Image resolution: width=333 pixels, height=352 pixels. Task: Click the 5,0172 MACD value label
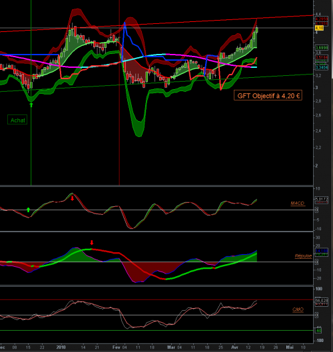[x=322, y=199]
